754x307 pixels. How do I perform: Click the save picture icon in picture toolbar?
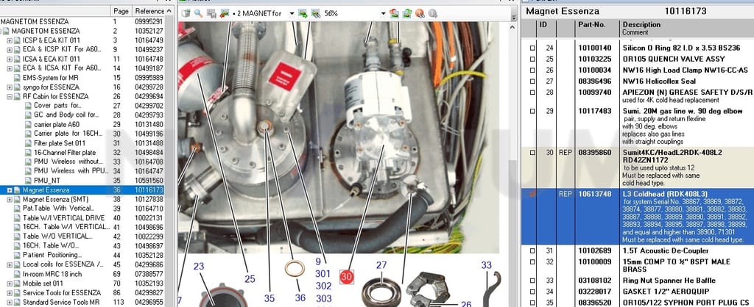click(211, 13)
